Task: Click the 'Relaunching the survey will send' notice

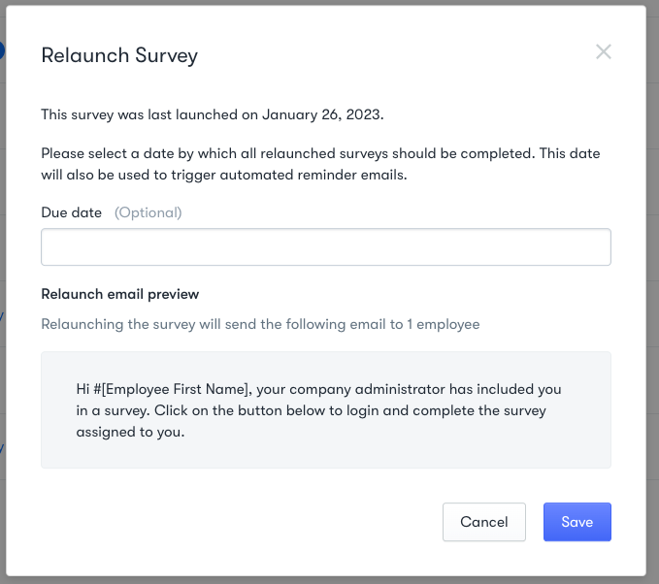Action: point(260,324)
